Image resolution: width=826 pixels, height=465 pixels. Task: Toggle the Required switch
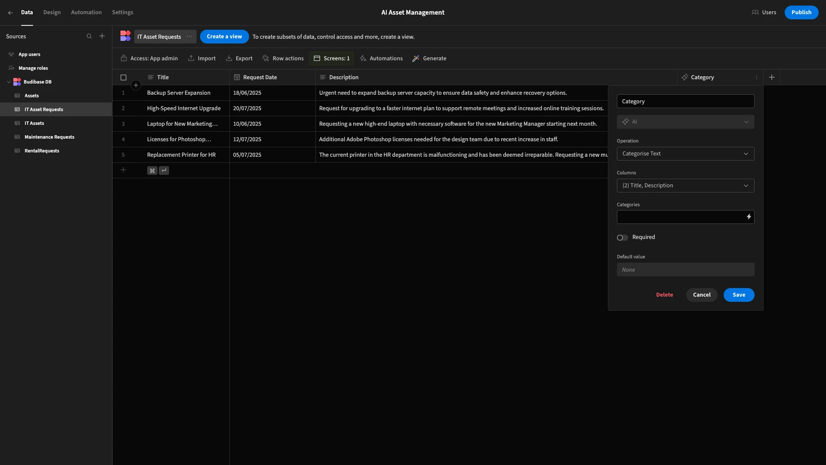coord(622,238)
